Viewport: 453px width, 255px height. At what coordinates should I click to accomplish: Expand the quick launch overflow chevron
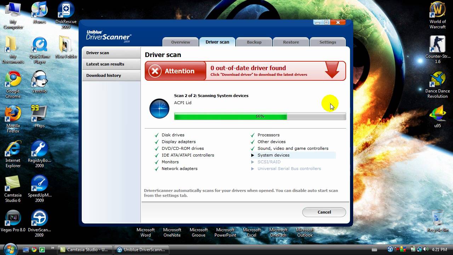click(53, 248)
